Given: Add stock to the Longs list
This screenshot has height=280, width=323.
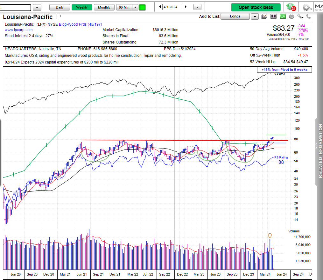Looking at the screenshot, I should [x=235, y=16].
